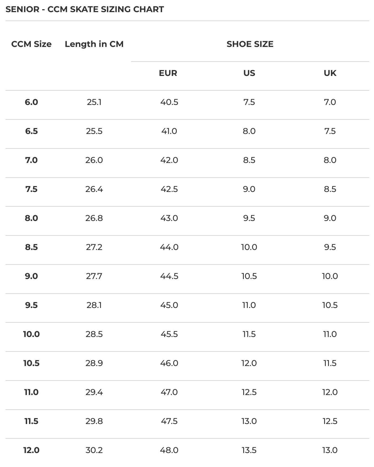The image size is (374, 467).
Task: Click the UK column header
Action: pos(330,73)
